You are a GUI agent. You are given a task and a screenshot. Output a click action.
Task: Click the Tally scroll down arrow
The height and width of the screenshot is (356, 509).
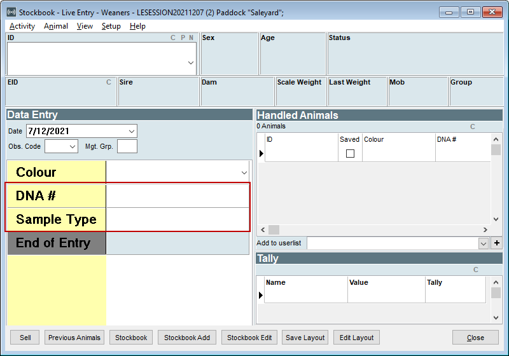click(496, 318)
